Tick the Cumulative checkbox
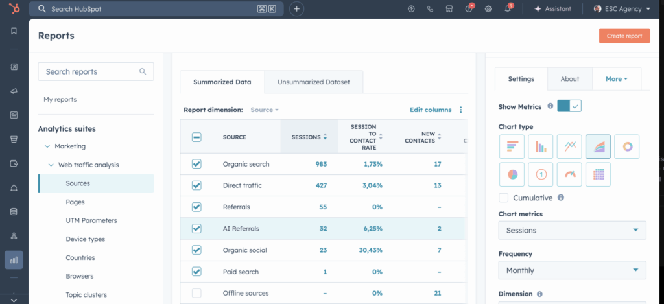The width and height of the screenshot is (664, 304). (503, 198)
